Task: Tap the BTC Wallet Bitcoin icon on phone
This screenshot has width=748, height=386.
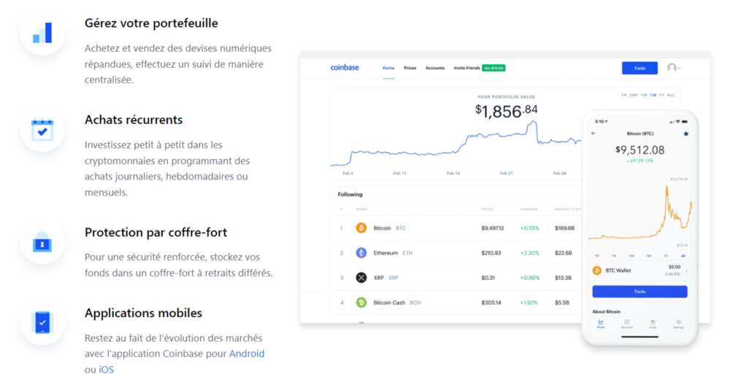Action: click(x=597, y=271)
